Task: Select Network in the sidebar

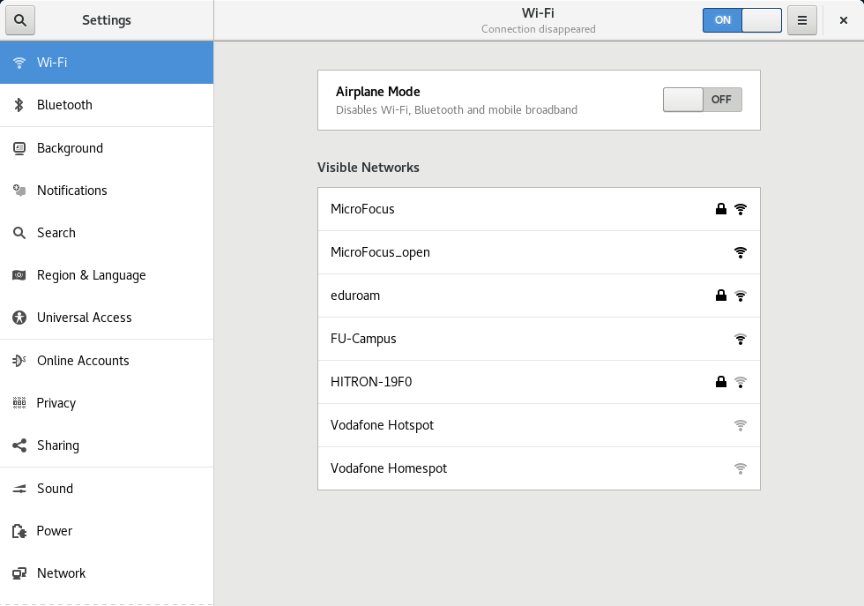Action: (x=61, y=573)
